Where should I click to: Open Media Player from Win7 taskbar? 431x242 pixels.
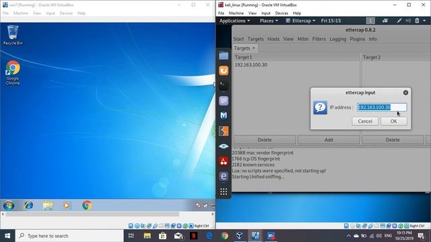pos(67,205)
